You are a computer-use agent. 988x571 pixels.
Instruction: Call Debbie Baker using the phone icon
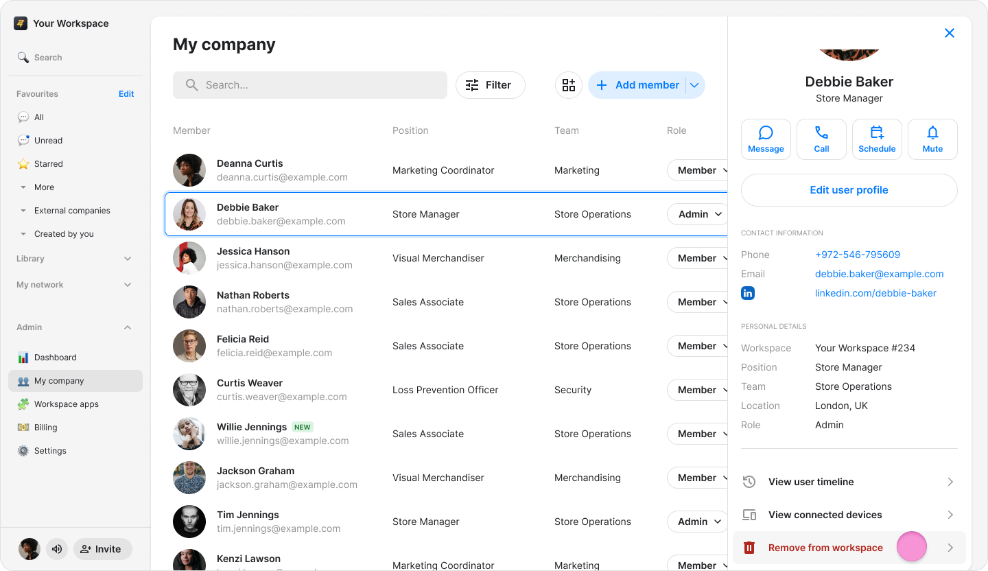821,139
